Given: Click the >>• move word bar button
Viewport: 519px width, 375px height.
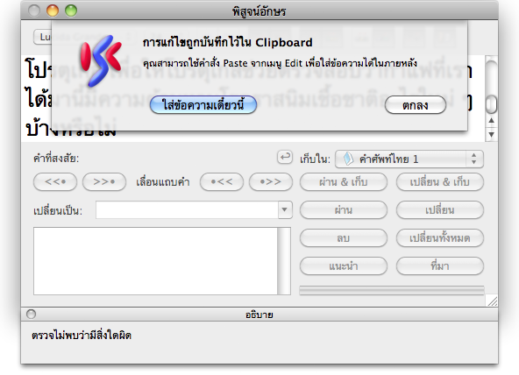Looking at the screenshot, I should [104, 181].
